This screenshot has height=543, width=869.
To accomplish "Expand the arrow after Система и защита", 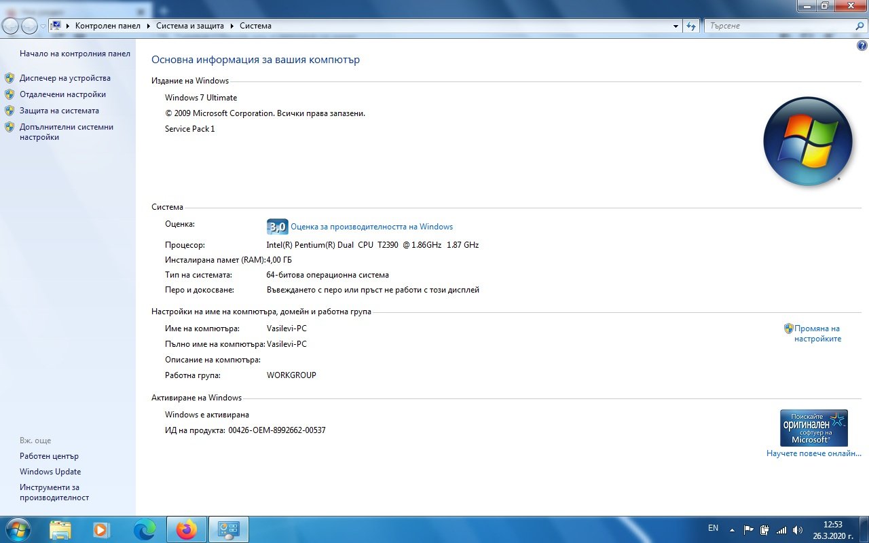I will point(232,26).
